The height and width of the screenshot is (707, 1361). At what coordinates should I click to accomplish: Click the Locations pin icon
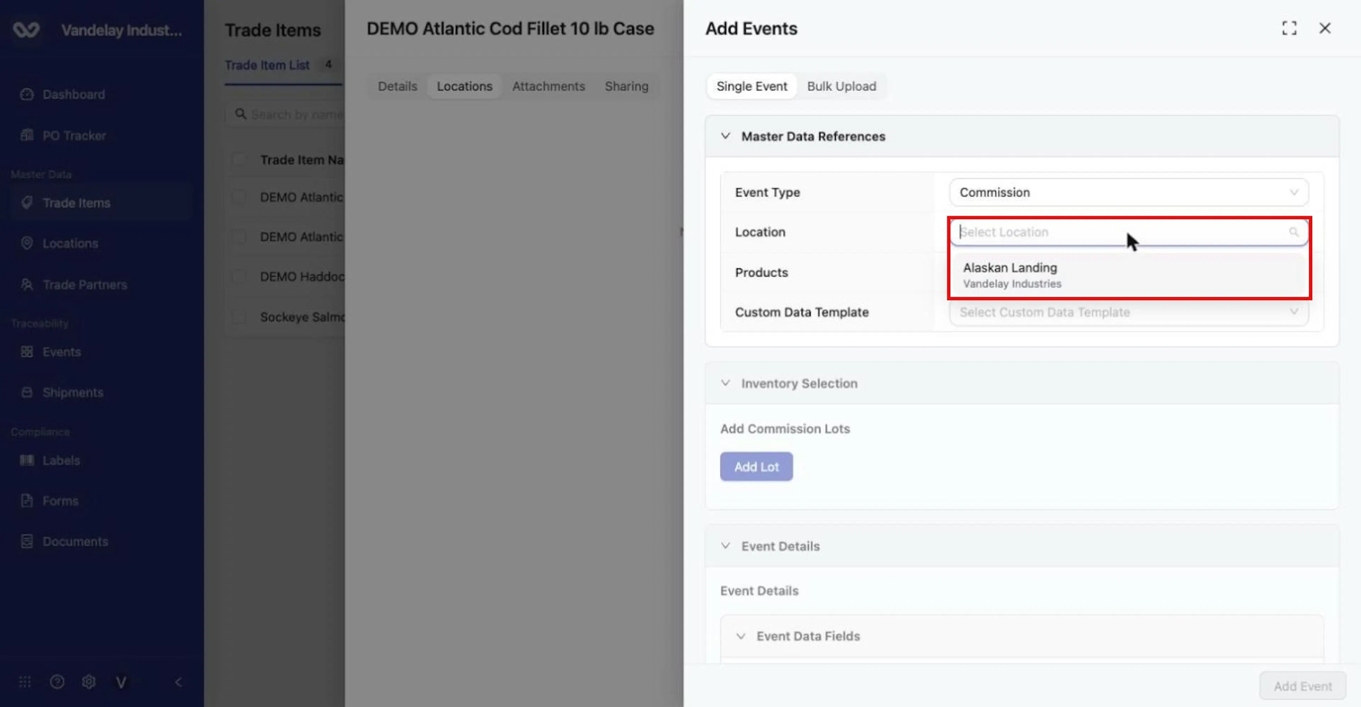27,243
